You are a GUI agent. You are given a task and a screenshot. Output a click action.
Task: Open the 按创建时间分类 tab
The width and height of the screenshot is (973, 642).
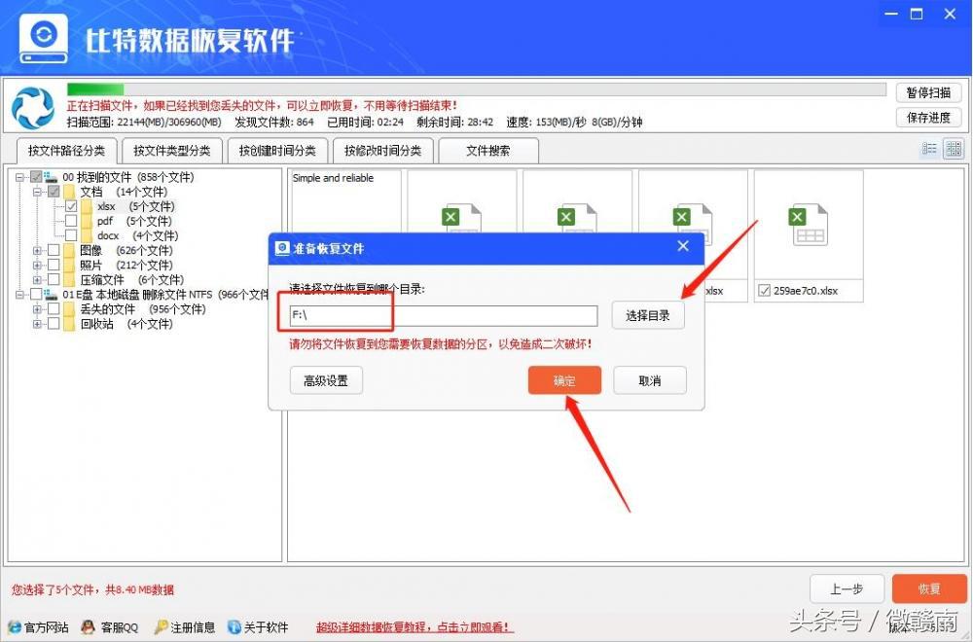point(277,151)
